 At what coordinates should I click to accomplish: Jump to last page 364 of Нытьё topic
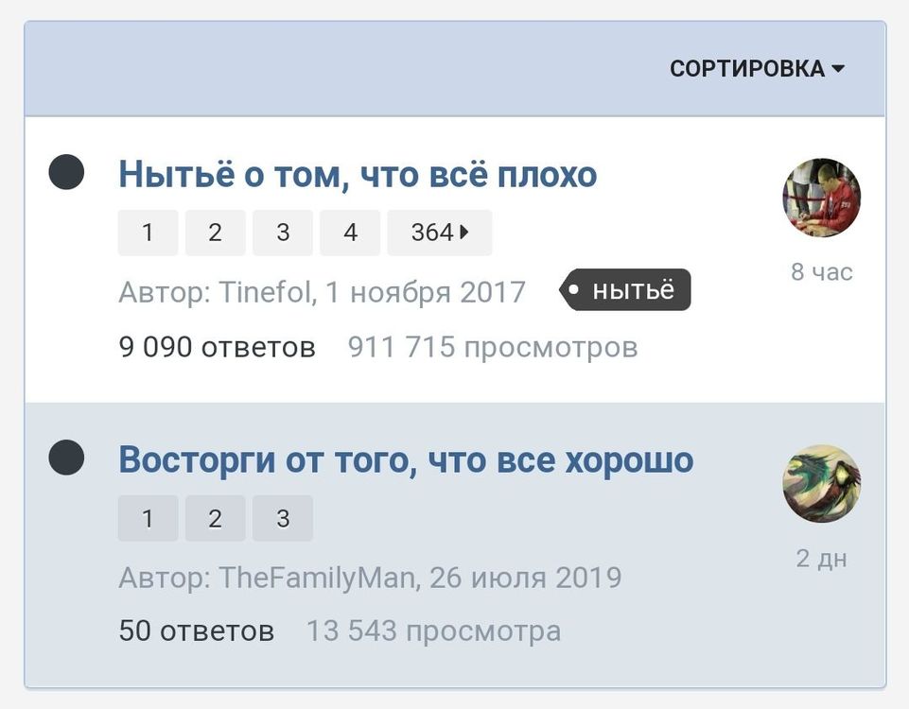439,233
